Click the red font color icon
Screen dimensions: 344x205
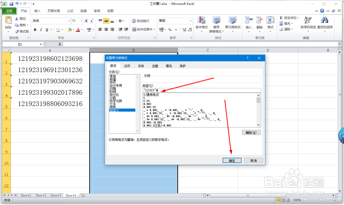[x=78, y=30]
